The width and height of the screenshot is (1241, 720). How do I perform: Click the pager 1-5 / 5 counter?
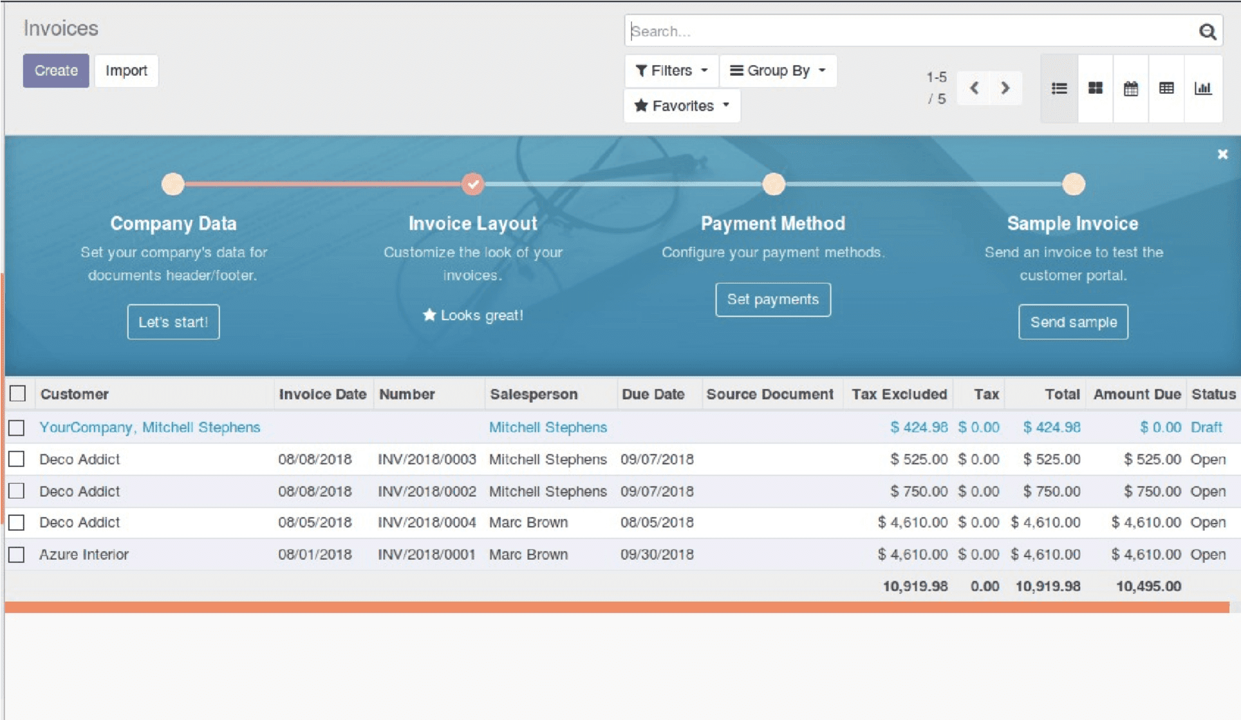937,88
